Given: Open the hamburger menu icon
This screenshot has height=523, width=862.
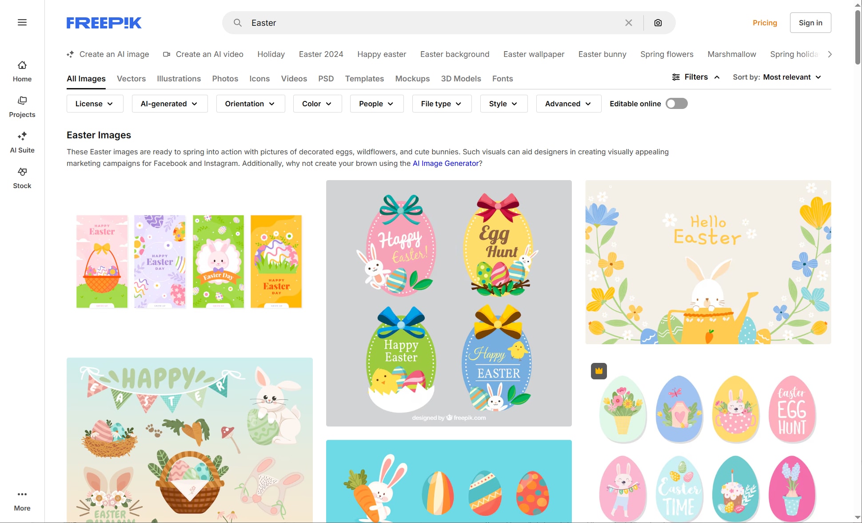Looking at the screenshot, I should pyautogui.click(x=22, y=23).
